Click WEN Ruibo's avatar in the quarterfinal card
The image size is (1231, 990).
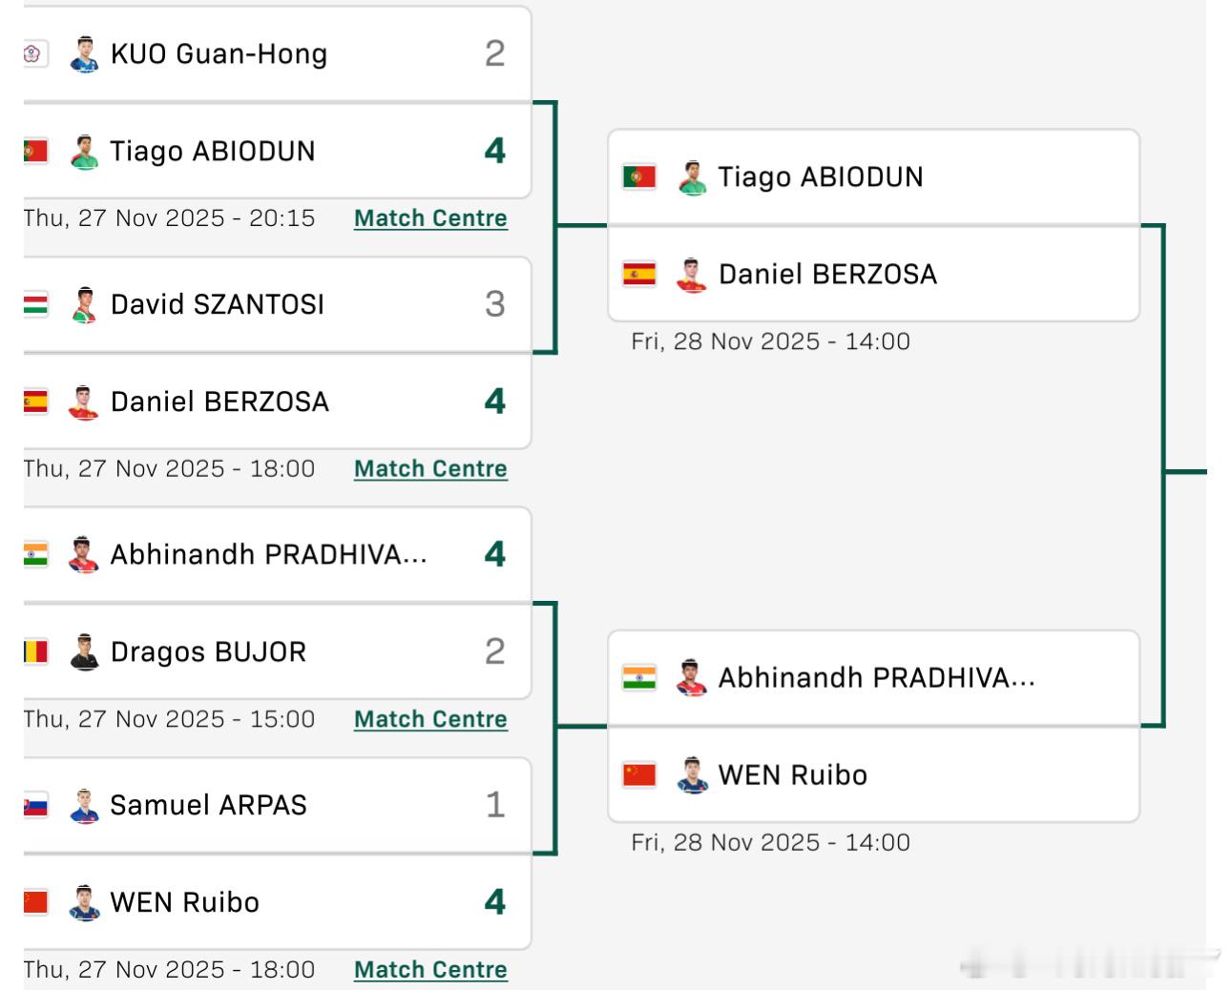tap(693, 774)
